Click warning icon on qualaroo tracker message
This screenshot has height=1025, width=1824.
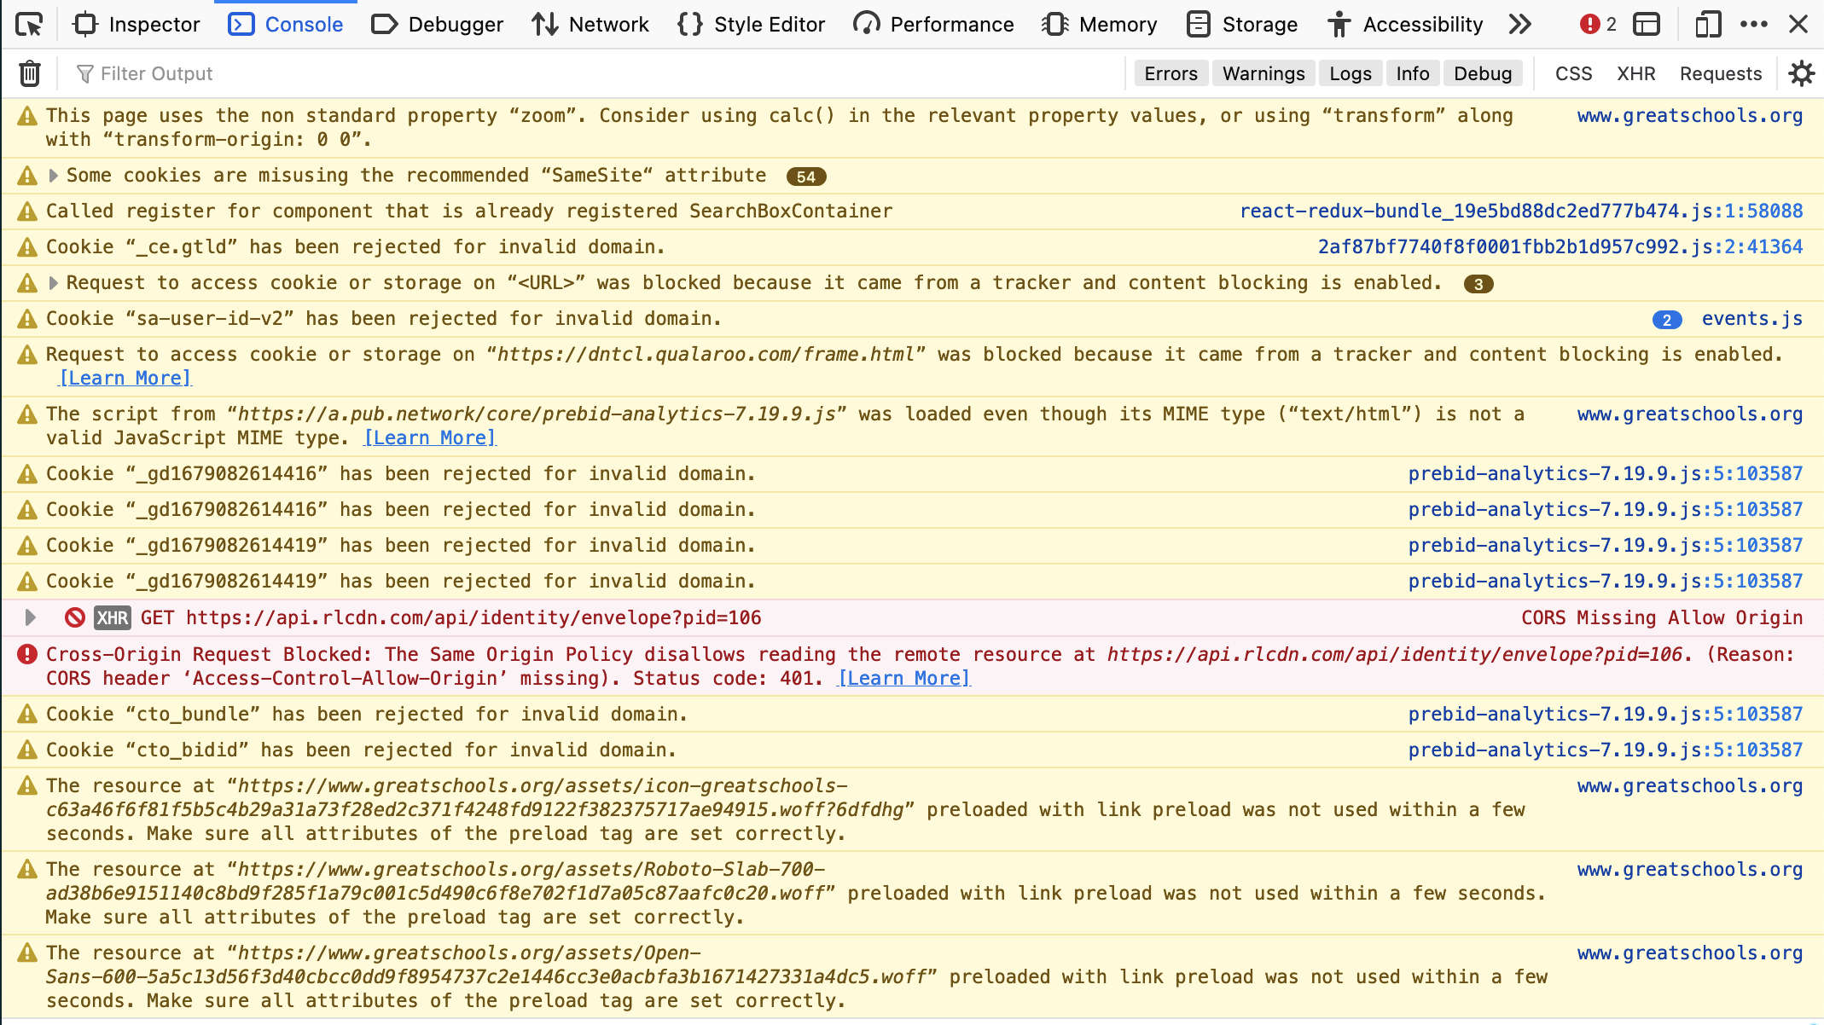coord(27,354)
